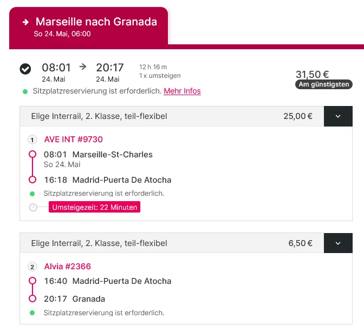Click the segment number 1 circle icon
This screenshot has height=332, width=364.
click(32, 140)
